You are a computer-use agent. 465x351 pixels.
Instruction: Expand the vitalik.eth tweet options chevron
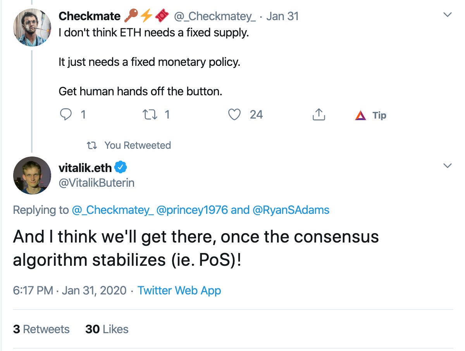[448, 166]
